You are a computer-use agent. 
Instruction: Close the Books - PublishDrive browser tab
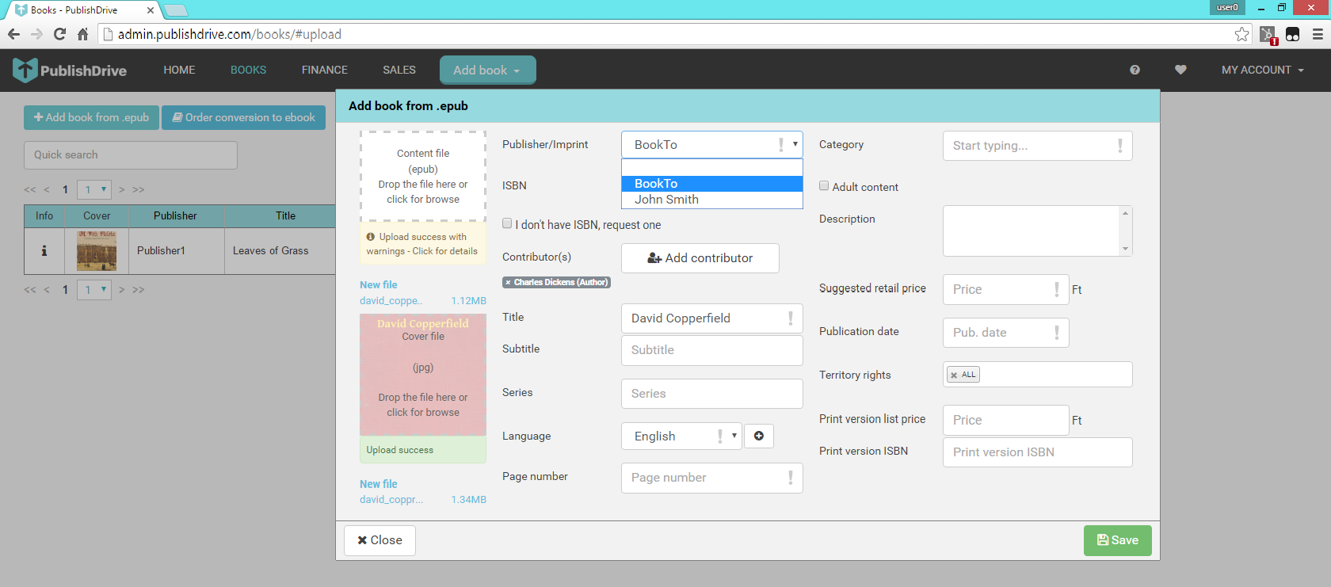(x=151, y=10)
